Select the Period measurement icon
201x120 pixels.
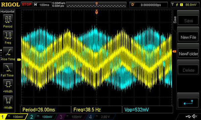pyautogui.click(x=8, y=19)
